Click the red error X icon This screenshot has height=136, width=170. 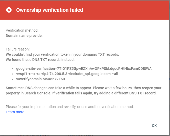pos(9,10)
